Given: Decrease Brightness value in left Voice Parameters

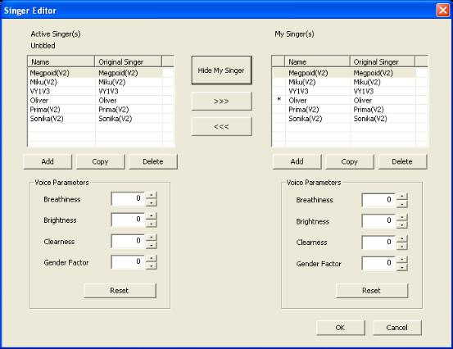Looking at the screenshot, I should [152, 224].
